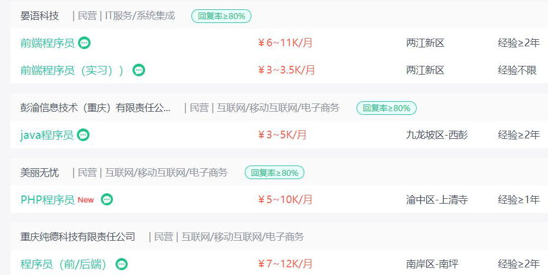
Task: Open the java程序员 job posting
Action: point(47,135)
